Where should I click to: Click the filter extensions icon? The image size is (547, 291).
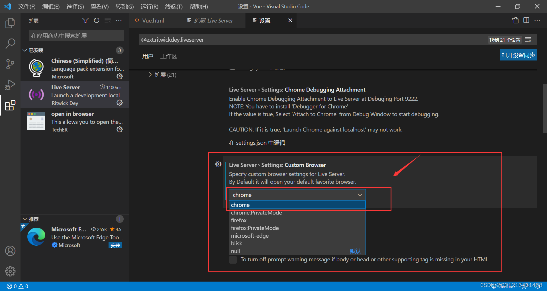pos(85,20)
